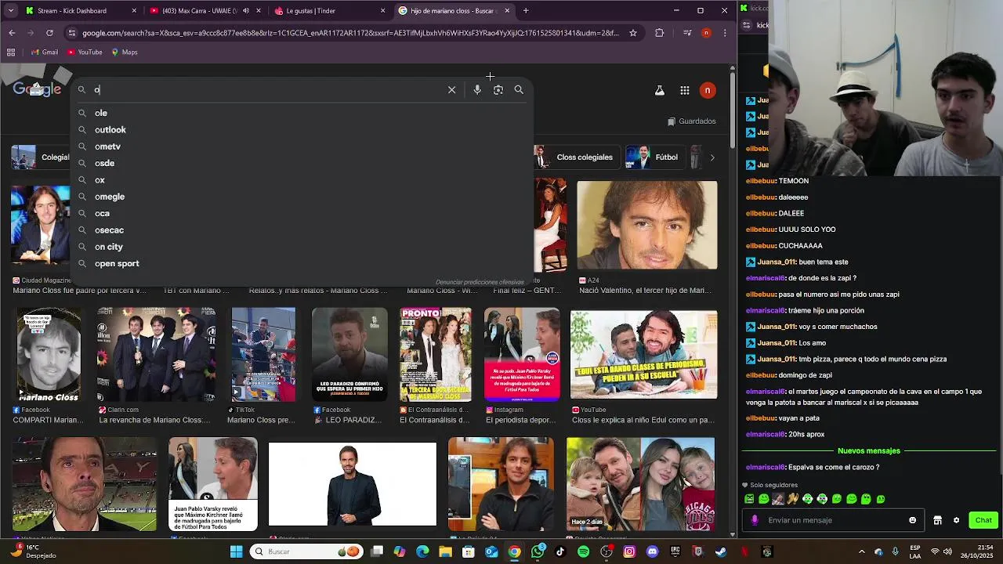This screenshot has width=1003, height=564.
Task: Focus the Google search input field
Action: click(x=266, y=89)
